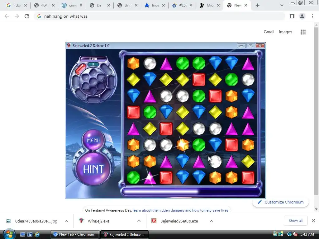Click Bejeweled 2 Deluxe taskbar button

[125, 234]
